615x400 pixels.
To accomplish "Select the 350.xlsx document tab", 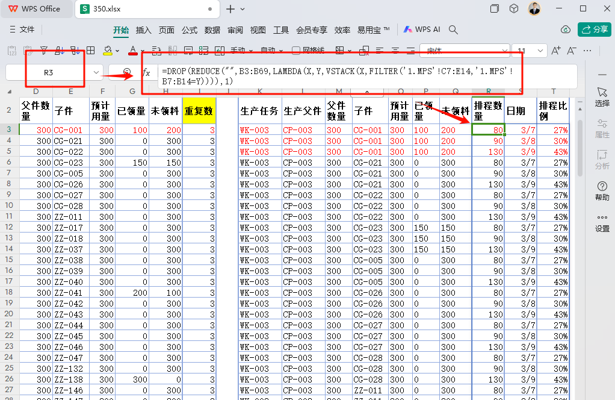I will coord(147,8).
